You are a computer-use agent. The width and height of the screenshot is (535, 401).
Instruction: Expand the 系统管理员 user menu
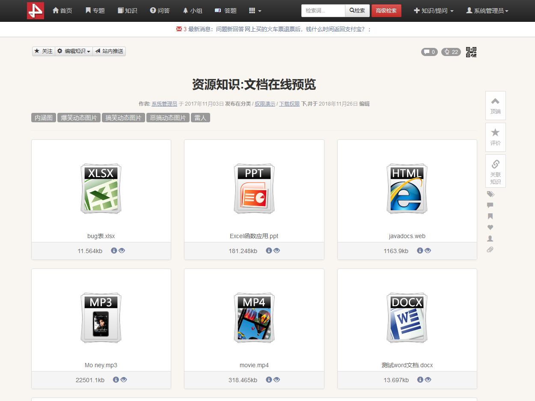487,11
